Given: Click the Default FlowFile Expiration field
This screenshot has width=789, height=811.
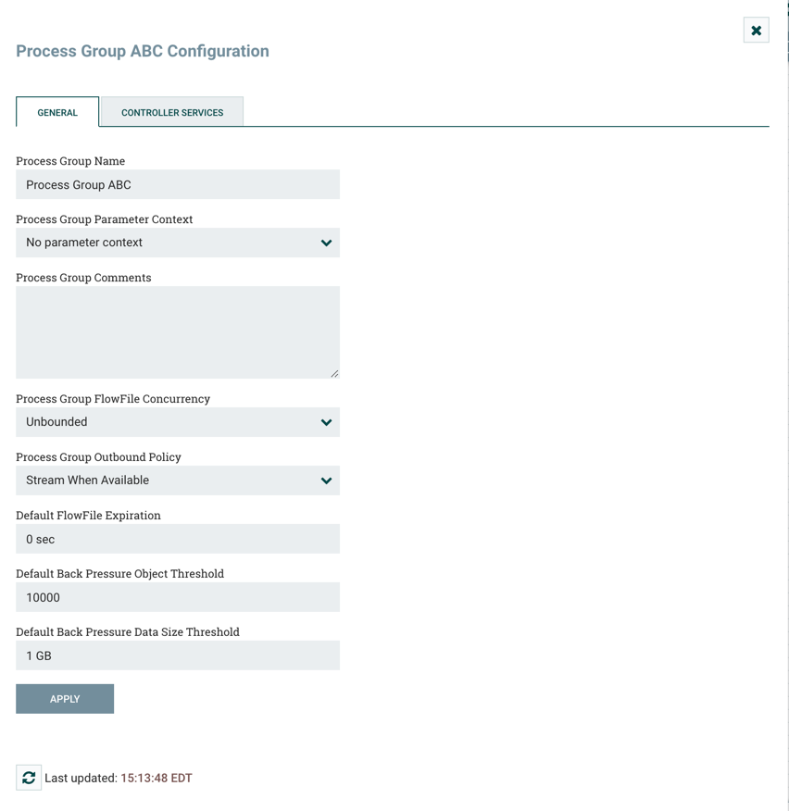Looking at the screenshot, I should (177, 539).
